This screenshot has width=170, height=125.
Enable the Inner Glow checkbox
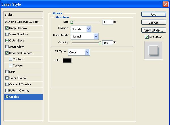tap(7, 47)
